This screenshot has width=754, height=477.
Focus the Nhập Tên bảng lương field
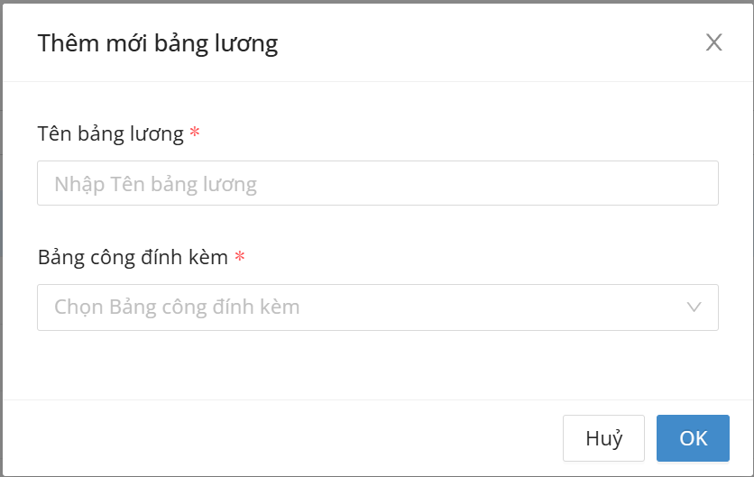tap(377, 184)
